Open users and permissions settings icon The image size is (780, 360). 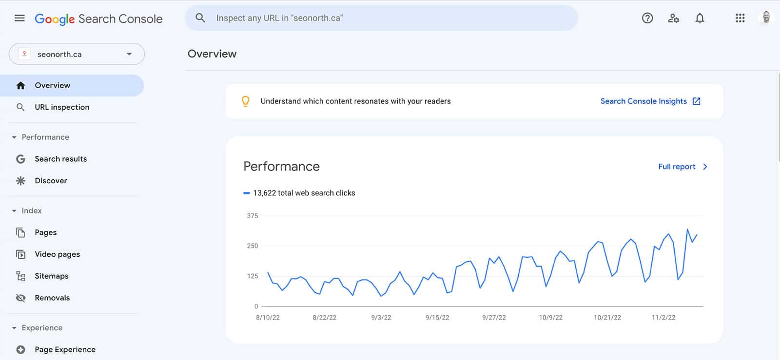pyautogui.click(x=674, y=18)
